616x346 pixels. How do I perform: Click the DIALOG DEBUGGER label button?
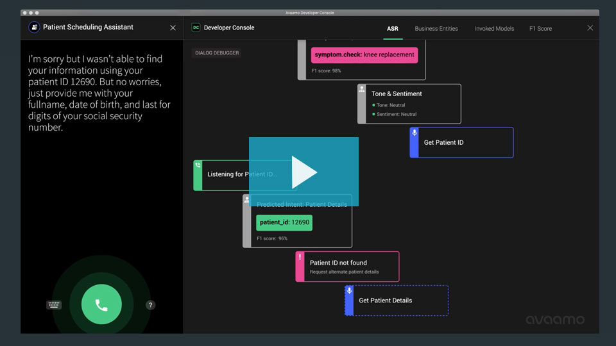click(x=217, y=53)
